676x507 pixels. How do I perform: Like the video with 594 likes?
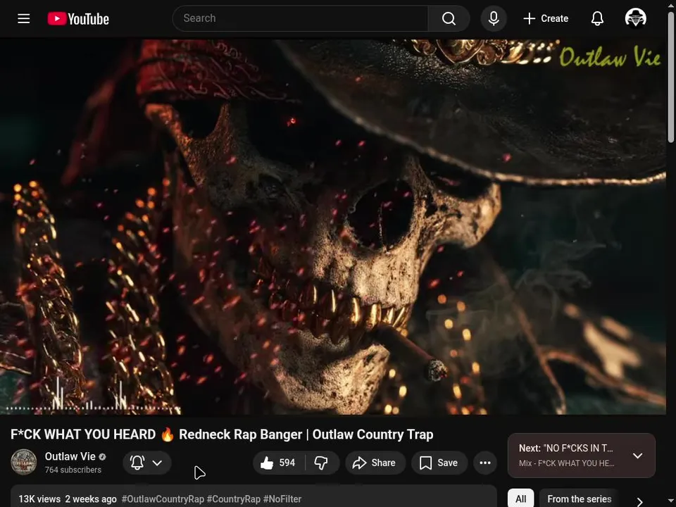[279, 463]
